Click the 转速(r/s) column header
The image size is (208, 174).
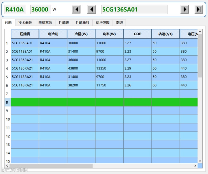point(166,34)
